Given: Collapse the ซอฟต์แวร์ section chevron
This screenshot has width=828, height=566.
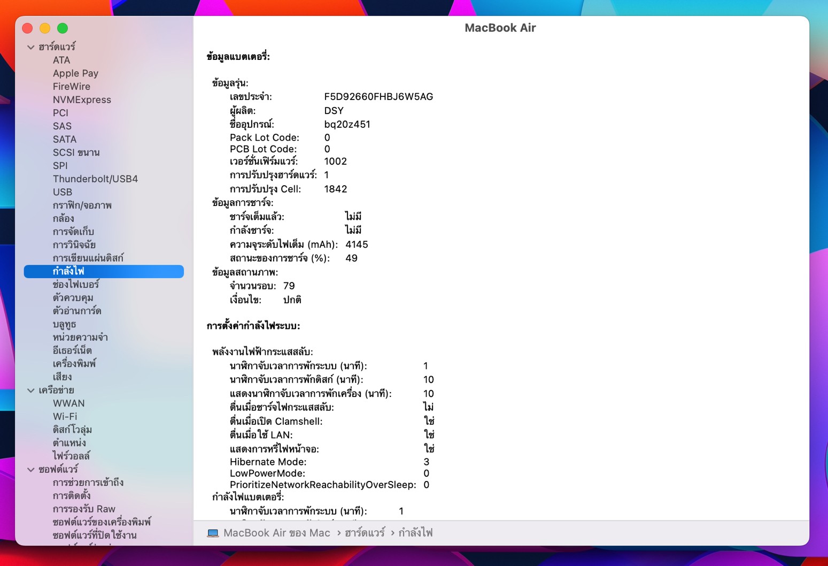Looking at the screenshot, I should point(31,470).
